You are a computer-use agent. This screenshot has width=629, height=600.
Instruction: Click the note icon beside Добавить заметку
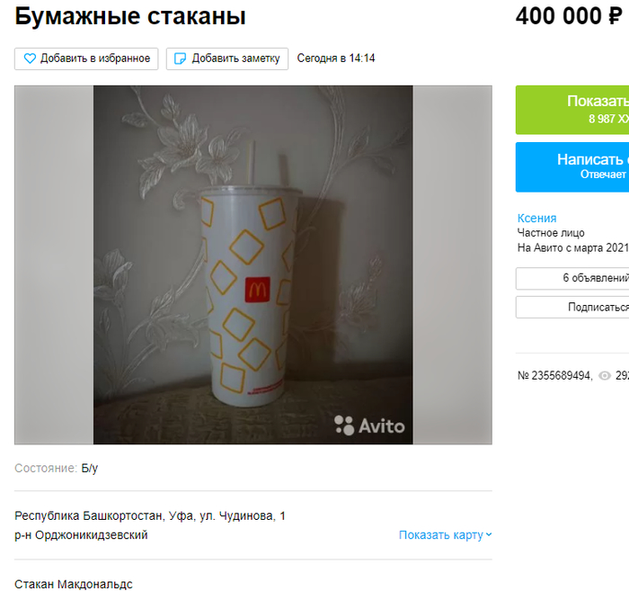[180, 58]
